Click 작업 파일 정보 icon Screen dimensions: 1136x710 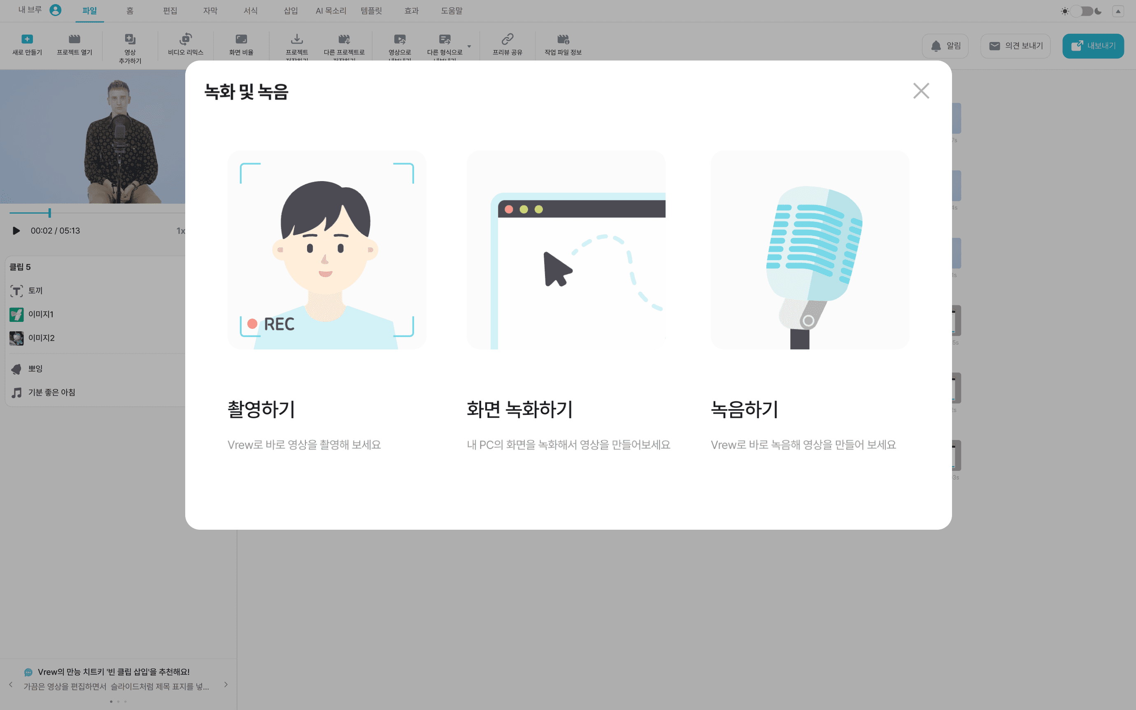point(563,40)
